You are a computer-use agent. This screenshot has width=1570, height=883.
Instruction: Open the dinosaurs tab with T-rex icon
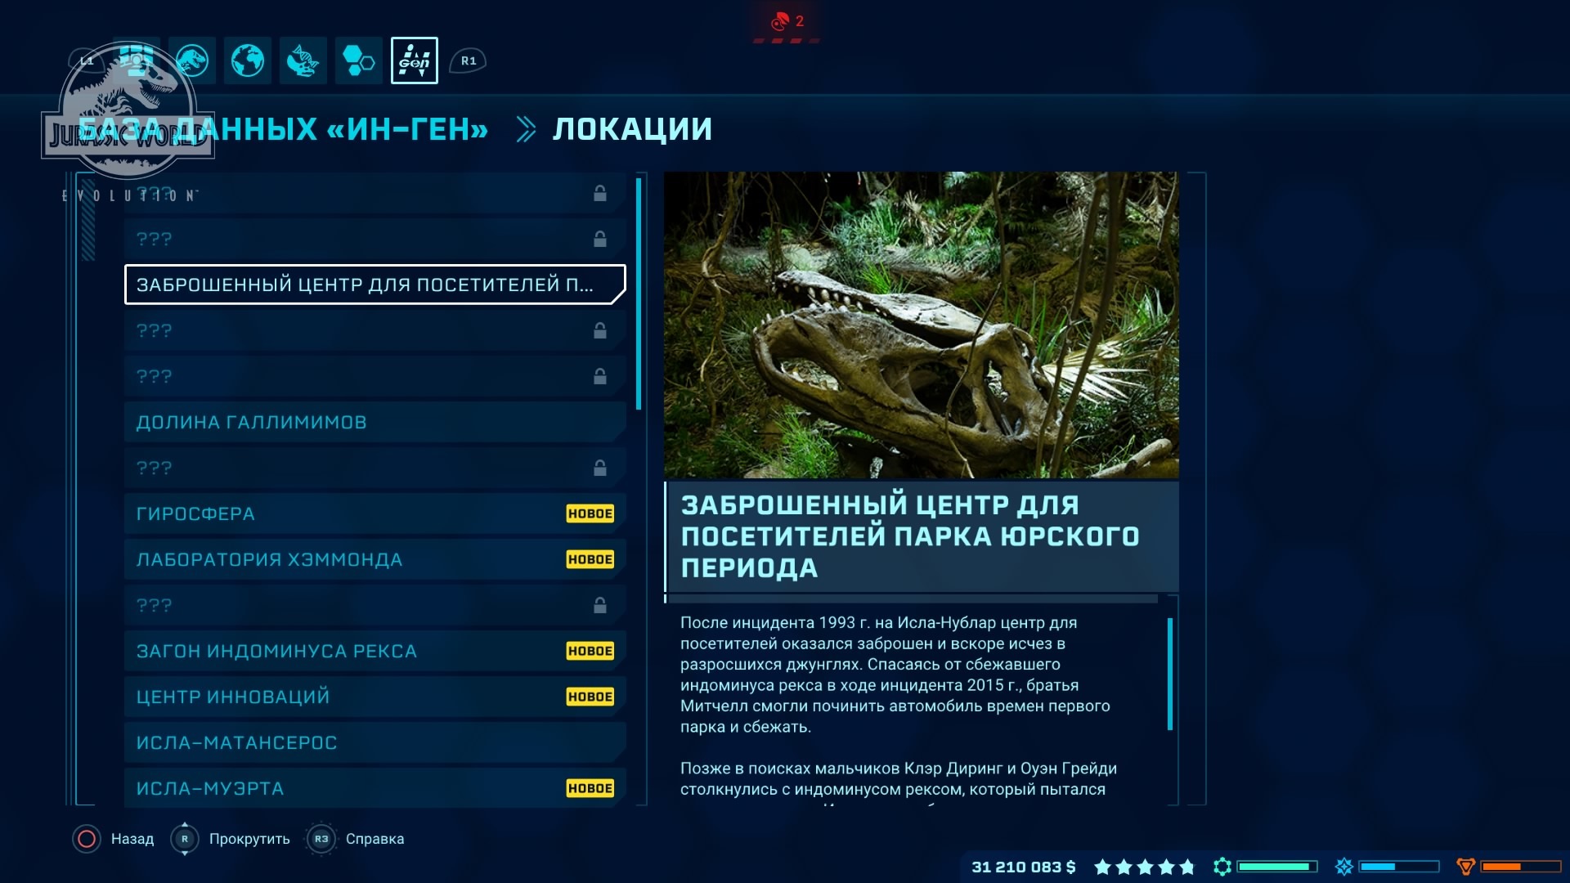coord(192,61)
